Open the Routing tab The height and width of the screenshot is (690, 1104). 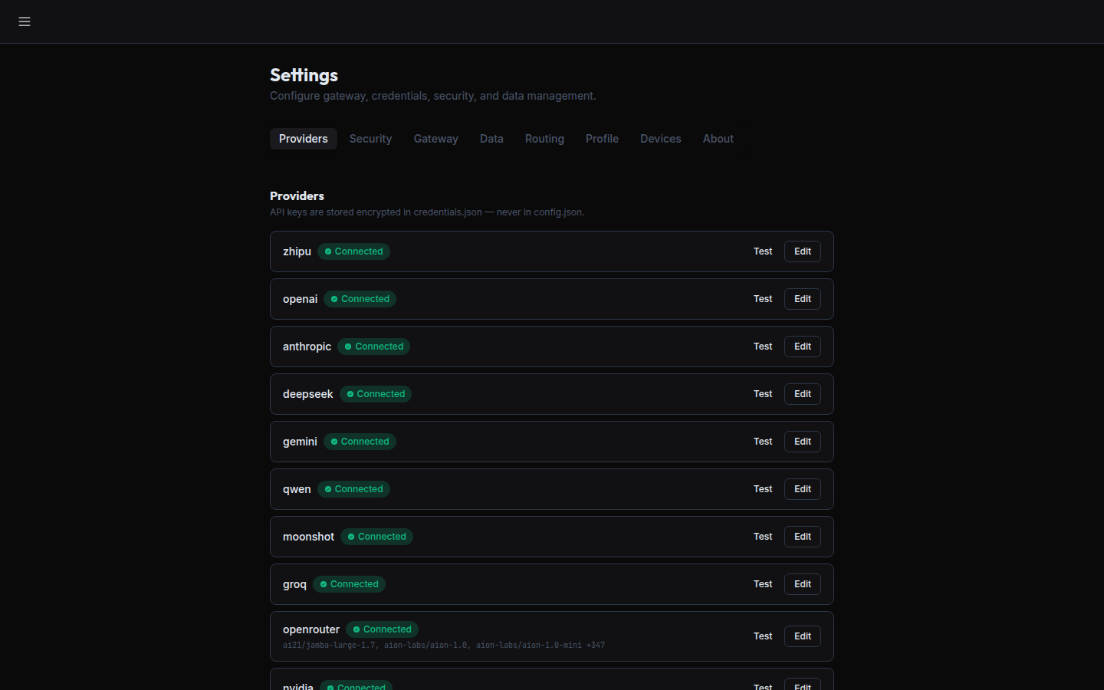click(544, 139)
